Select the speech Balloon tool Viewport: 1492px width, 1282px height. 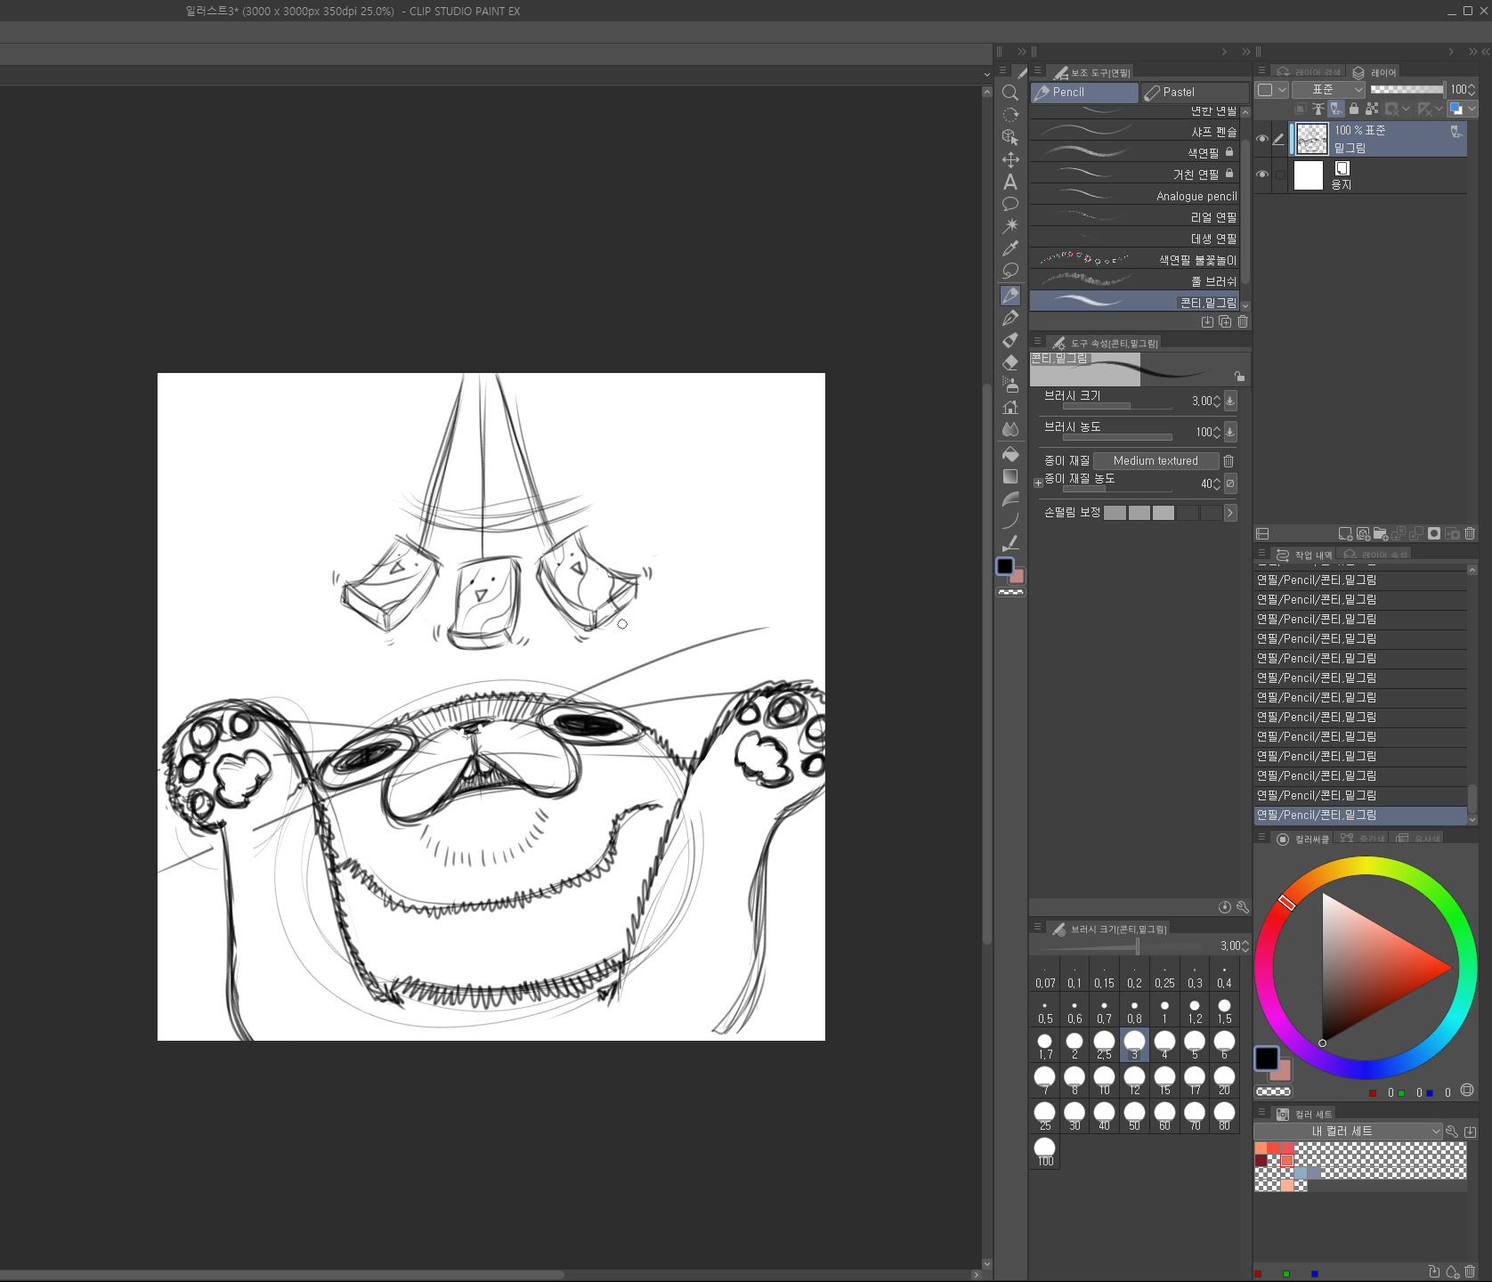coord(1010,204)
